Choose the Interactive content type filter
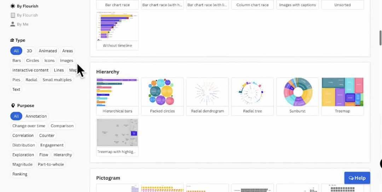 tap(30, 70)
